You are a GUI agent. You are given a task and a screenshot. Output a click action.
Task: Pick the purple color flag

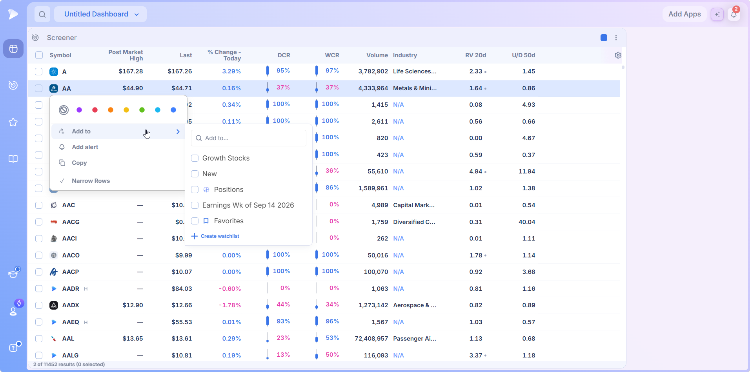click(x=79, y=110)
